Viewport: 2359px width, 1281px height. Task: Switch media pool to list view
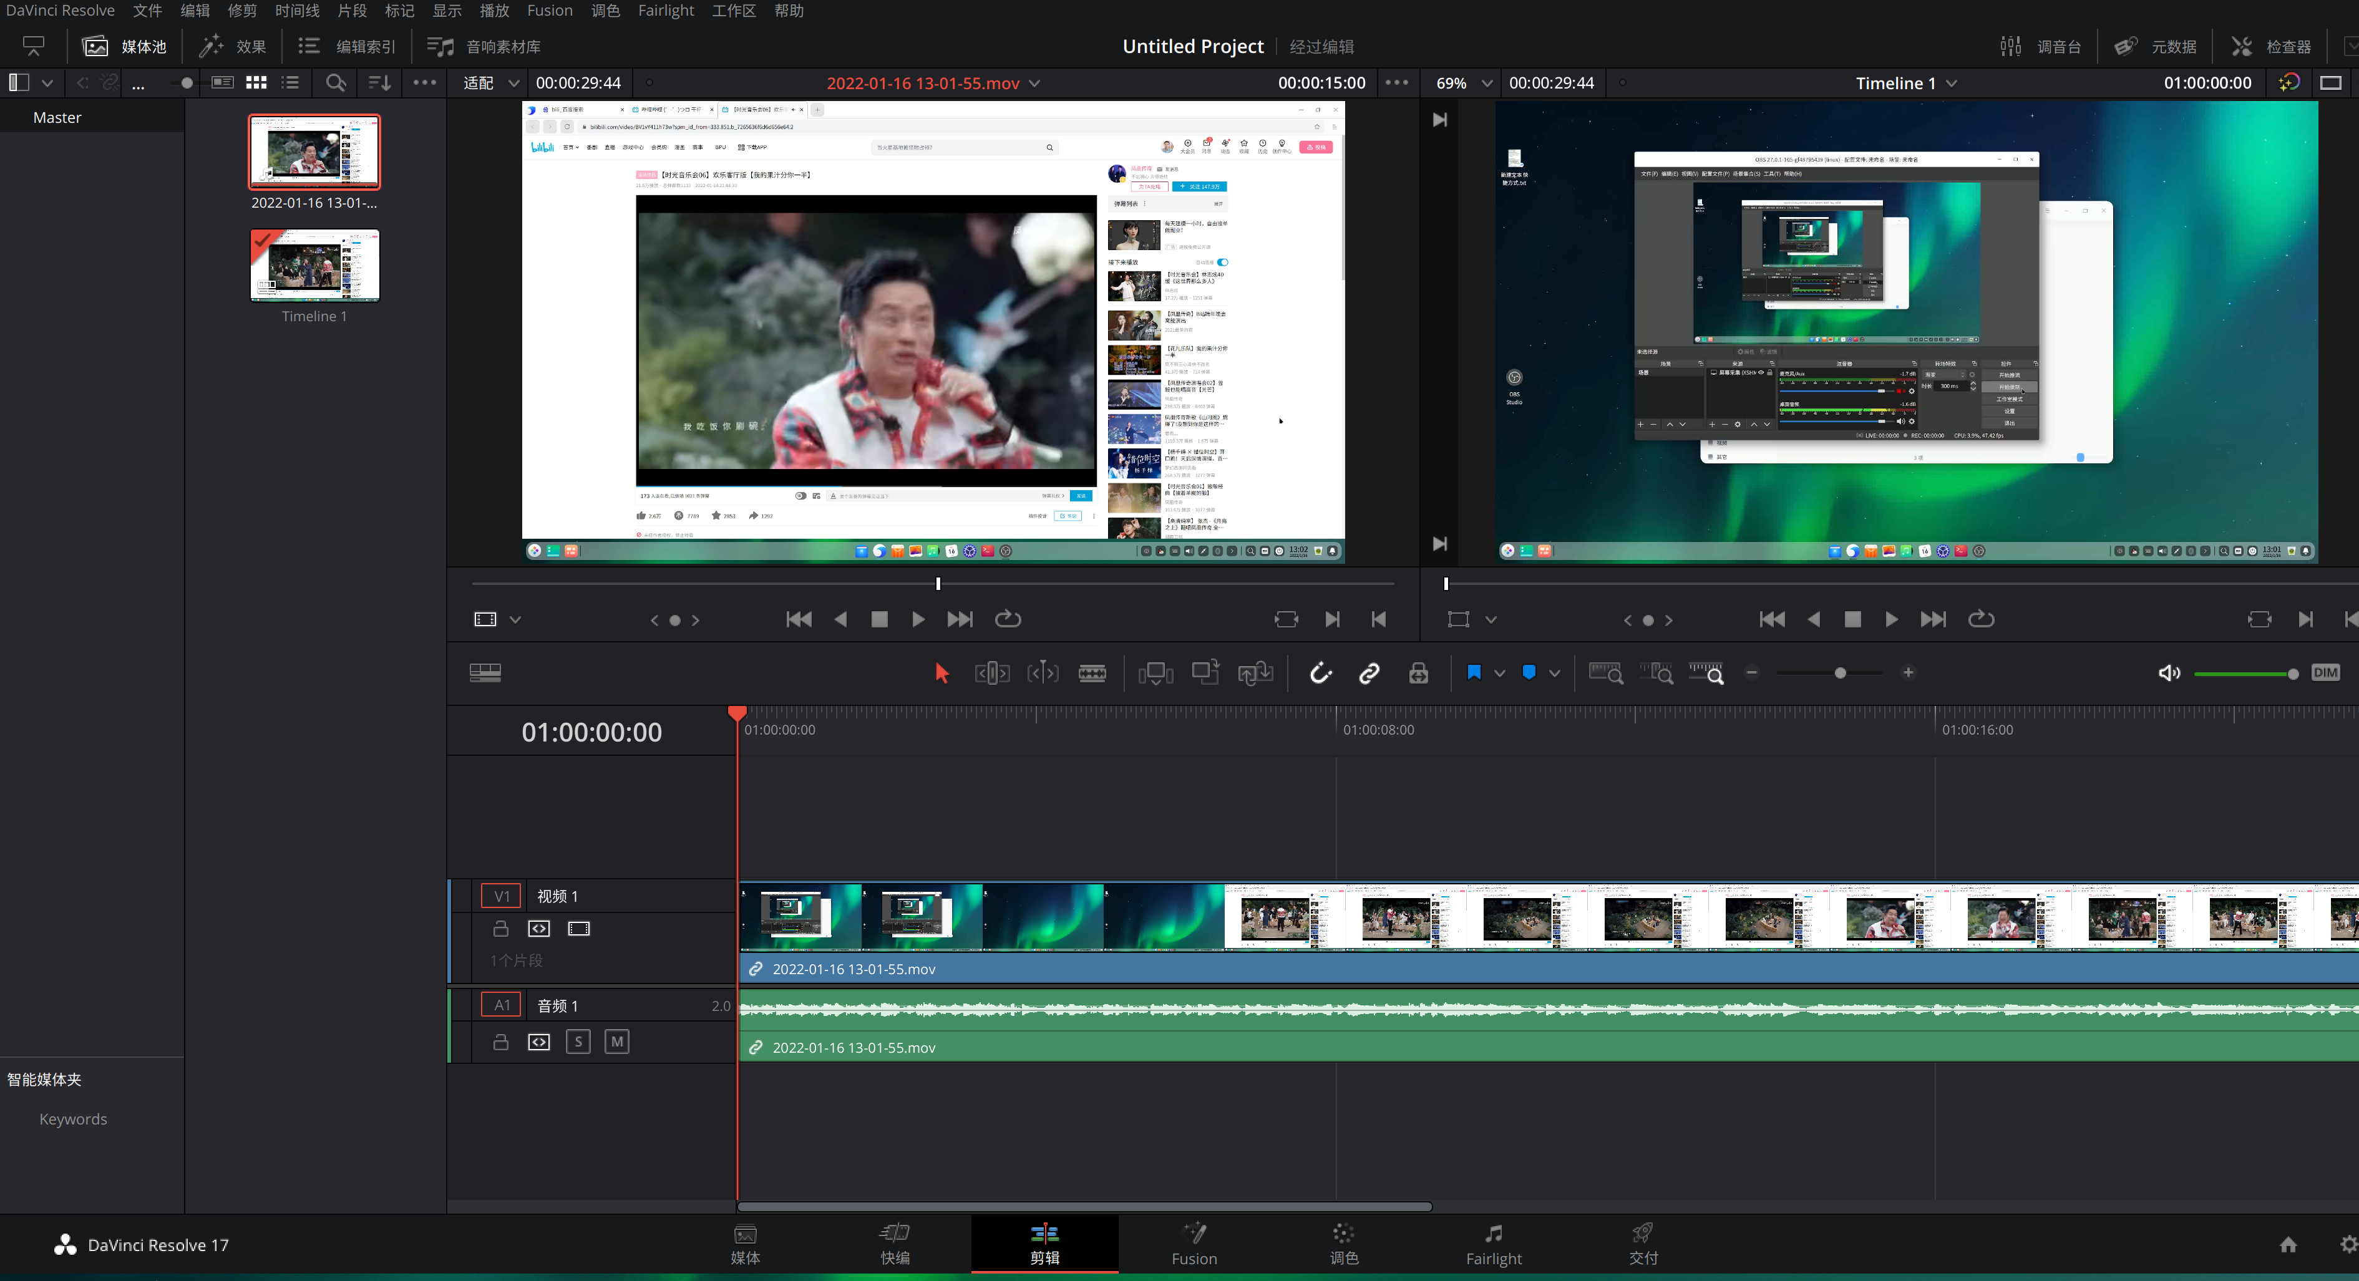290,82
